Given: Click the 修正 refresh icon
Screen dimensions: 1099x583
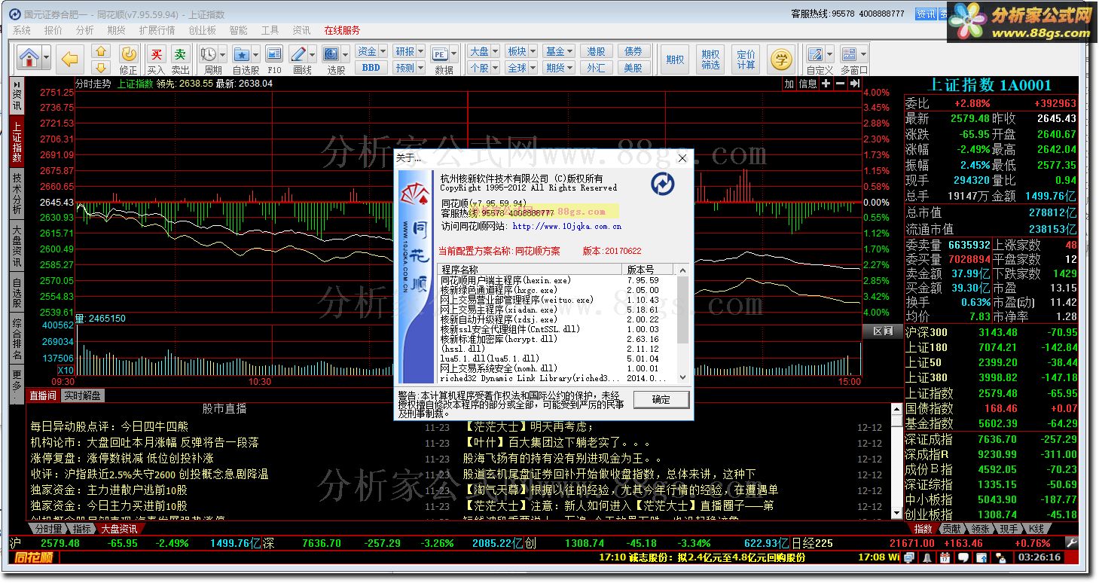Looking at the screenshot, I should click(x=129, y=53).
